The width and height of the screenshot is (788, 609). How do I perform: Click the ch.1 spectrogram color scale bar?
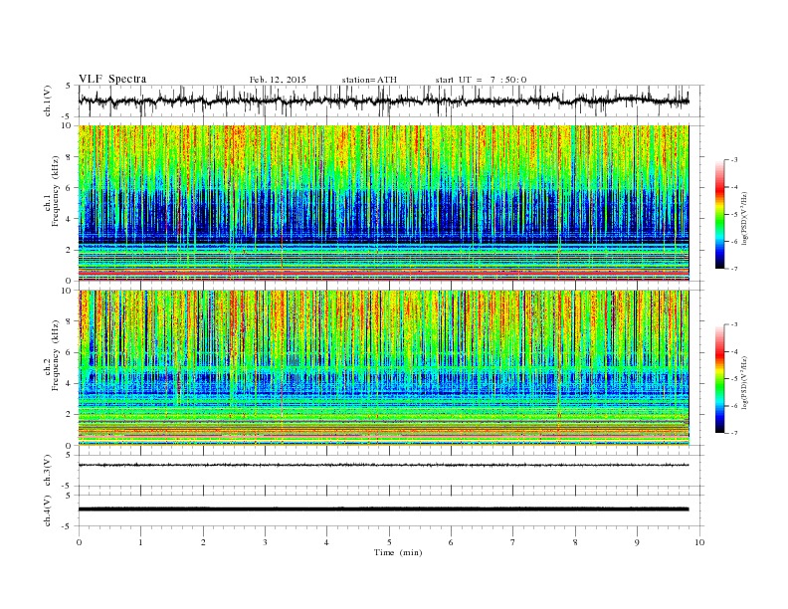pyautogui.click(x=719, y=214)
